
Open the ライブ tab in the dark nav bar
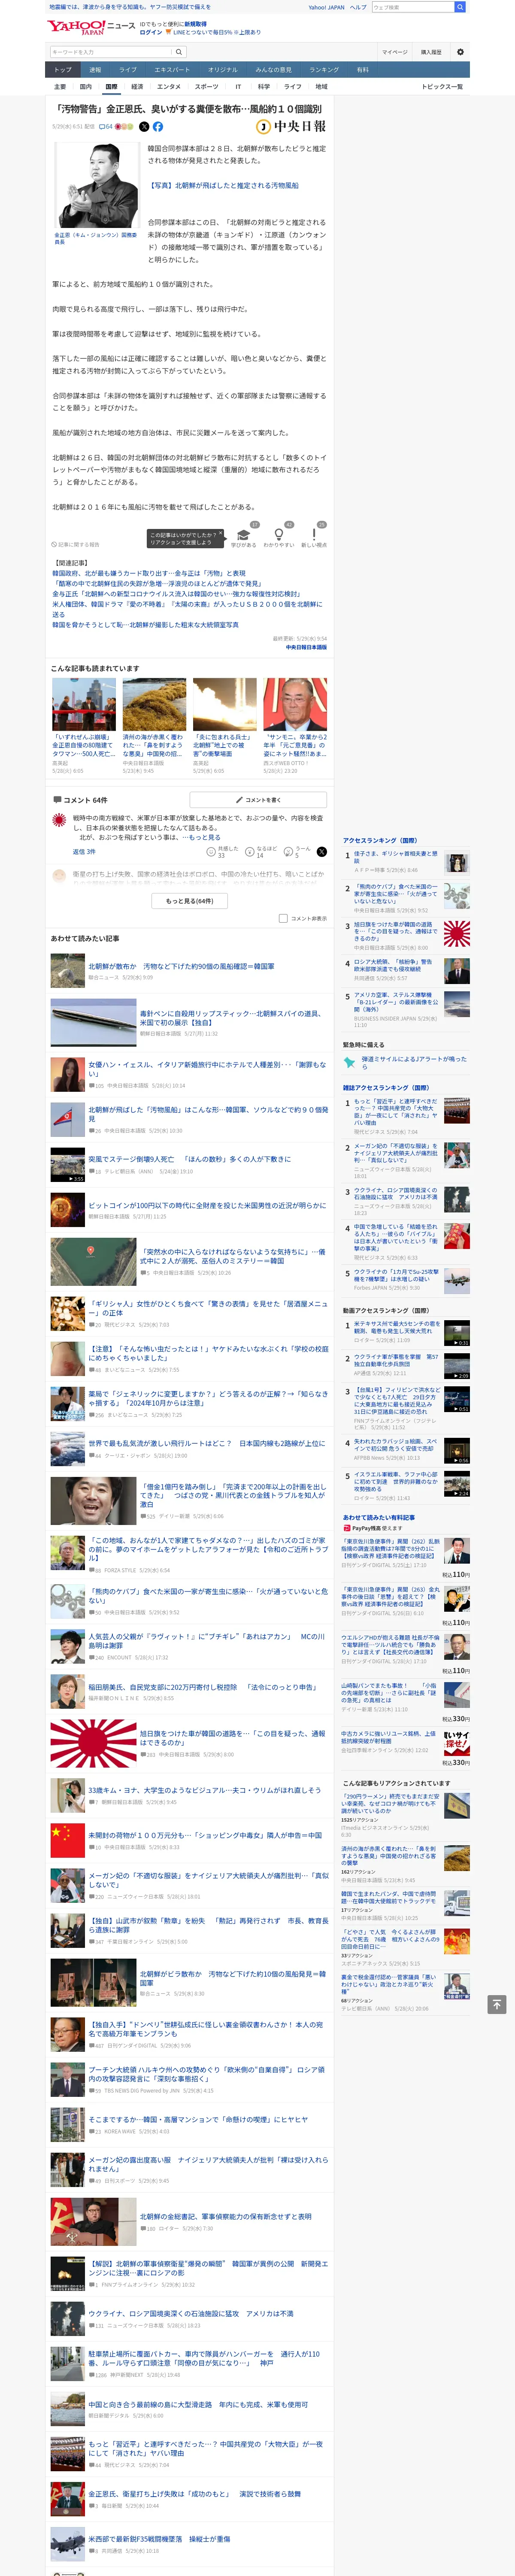[x=128, y=70]
